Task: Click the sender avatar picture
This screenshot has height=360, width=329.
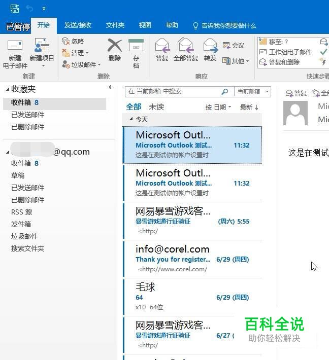Action: pyautogui.click(x=295, y=113)
